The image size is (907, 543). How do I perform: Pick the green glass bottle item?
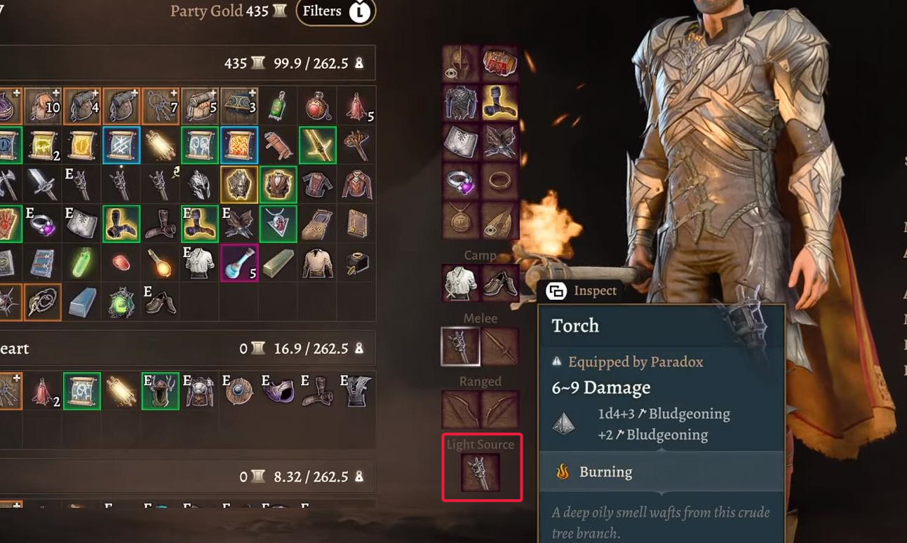278,106
